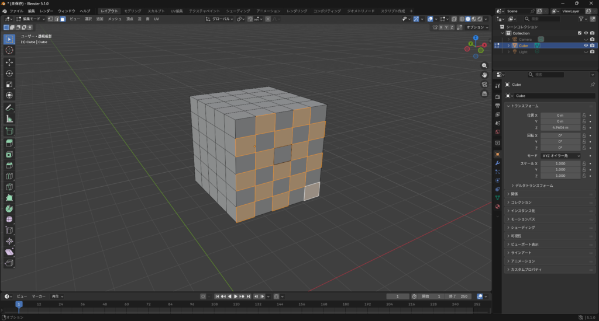Select the Move tool in left toolbar
599x321 pixels.
pyautogui.click(x=9, y=62)
